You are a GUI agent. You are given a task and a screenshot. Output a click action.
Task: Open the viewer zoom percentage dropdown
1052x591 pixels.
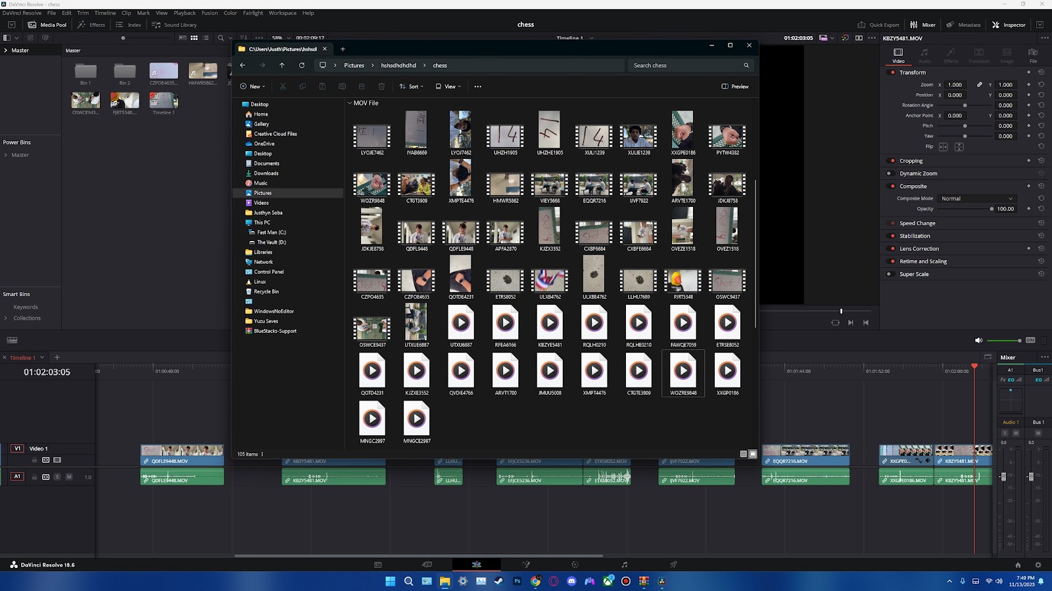click(280, 38)
